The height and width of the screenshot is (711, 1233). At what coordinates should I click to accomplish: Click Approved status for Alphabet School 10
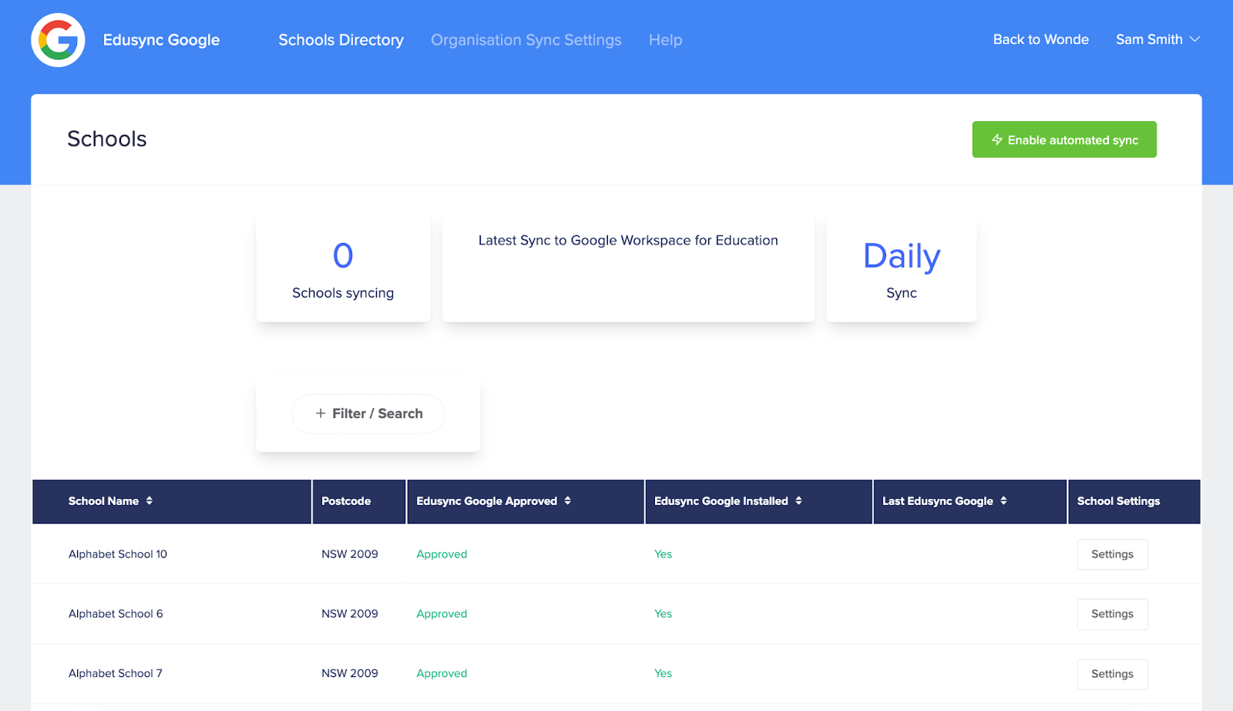[442, 554]
